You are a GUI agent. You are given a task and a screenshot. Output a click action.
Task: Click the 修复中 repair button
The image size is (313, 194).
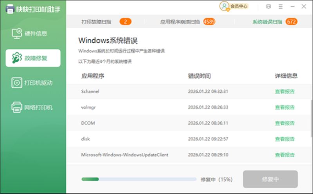[270, 179]
